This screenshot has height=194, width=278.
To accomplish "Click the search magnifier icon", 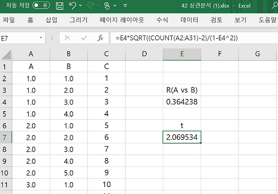I will (x=275, y=5).
